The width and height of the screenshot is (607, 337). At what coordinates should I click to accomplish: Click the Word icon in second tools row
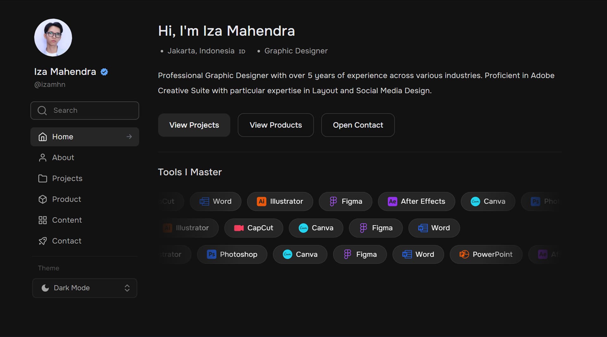coord(423,228)
